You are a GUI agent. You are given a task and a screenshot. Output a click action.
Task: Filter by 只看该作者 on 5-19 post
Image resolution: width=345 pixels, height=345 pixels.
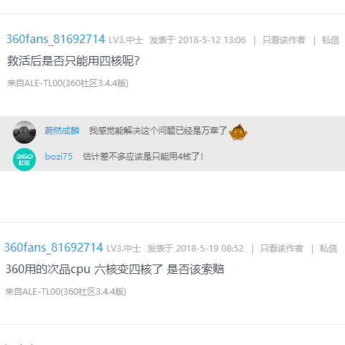click(x=282, y=249)
